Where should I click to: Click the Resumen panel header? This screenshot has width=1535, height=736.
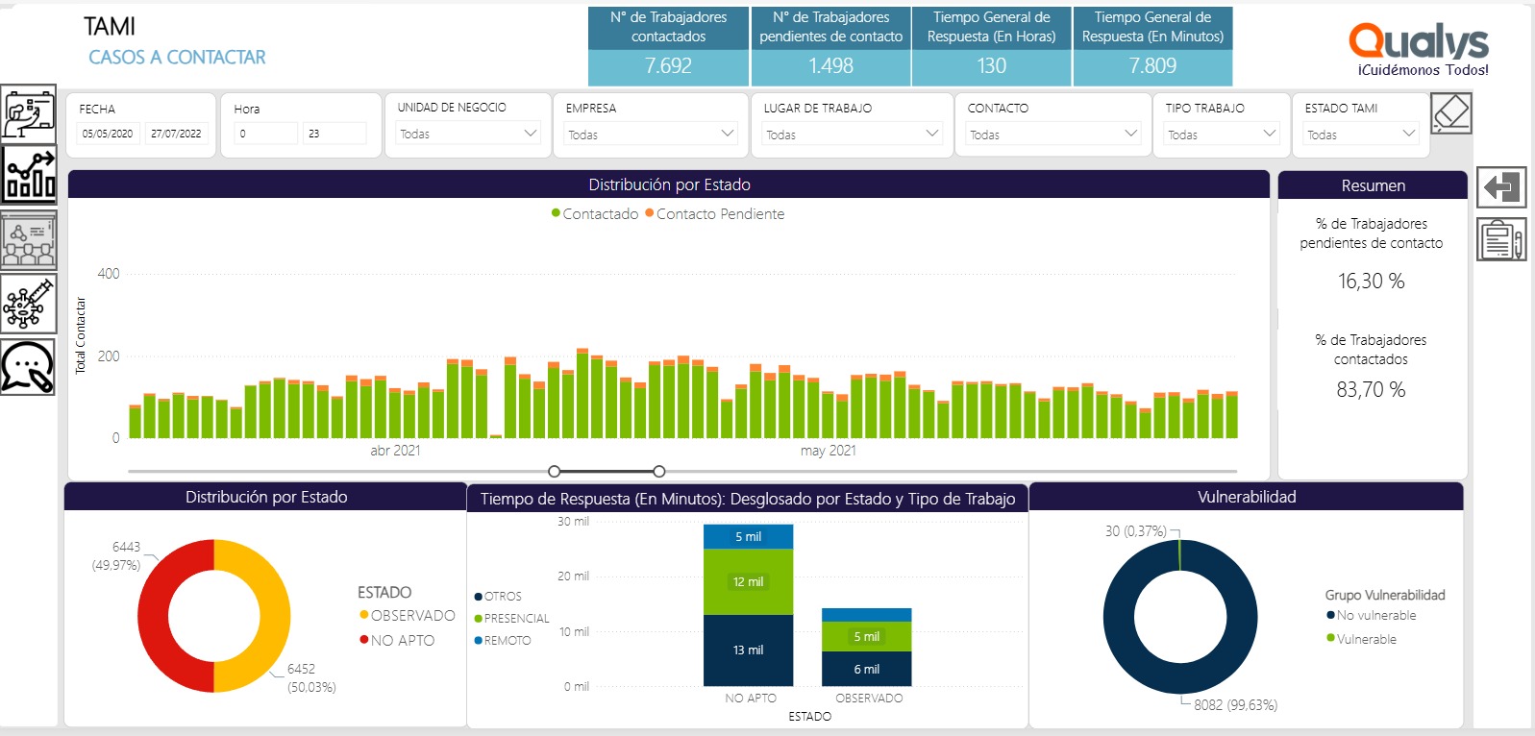[1373, 185]
